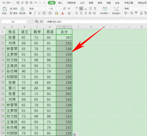Click the currency format icon

click(126, 13)
